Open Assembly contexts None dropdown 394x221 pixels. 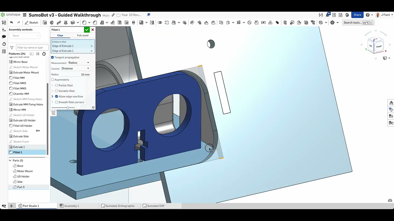tap(24, 36)
